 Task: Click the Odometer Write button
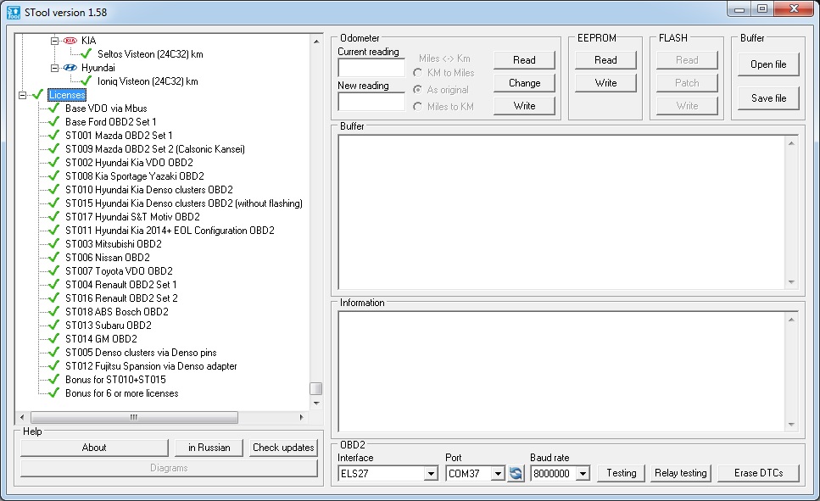click(x=524, y=106)
